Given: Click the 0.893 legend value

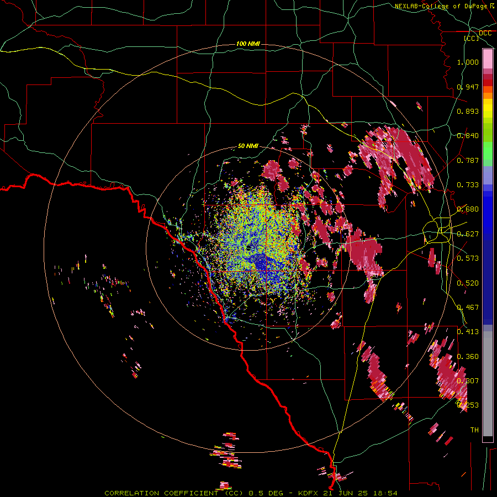Looking at the screenshot, I should [468, 111].
